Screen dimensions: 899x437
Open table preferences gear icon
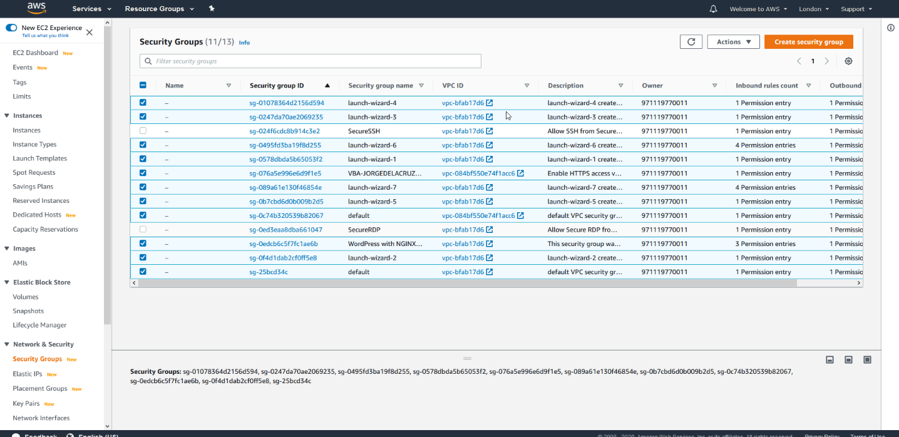coord(848,61)
